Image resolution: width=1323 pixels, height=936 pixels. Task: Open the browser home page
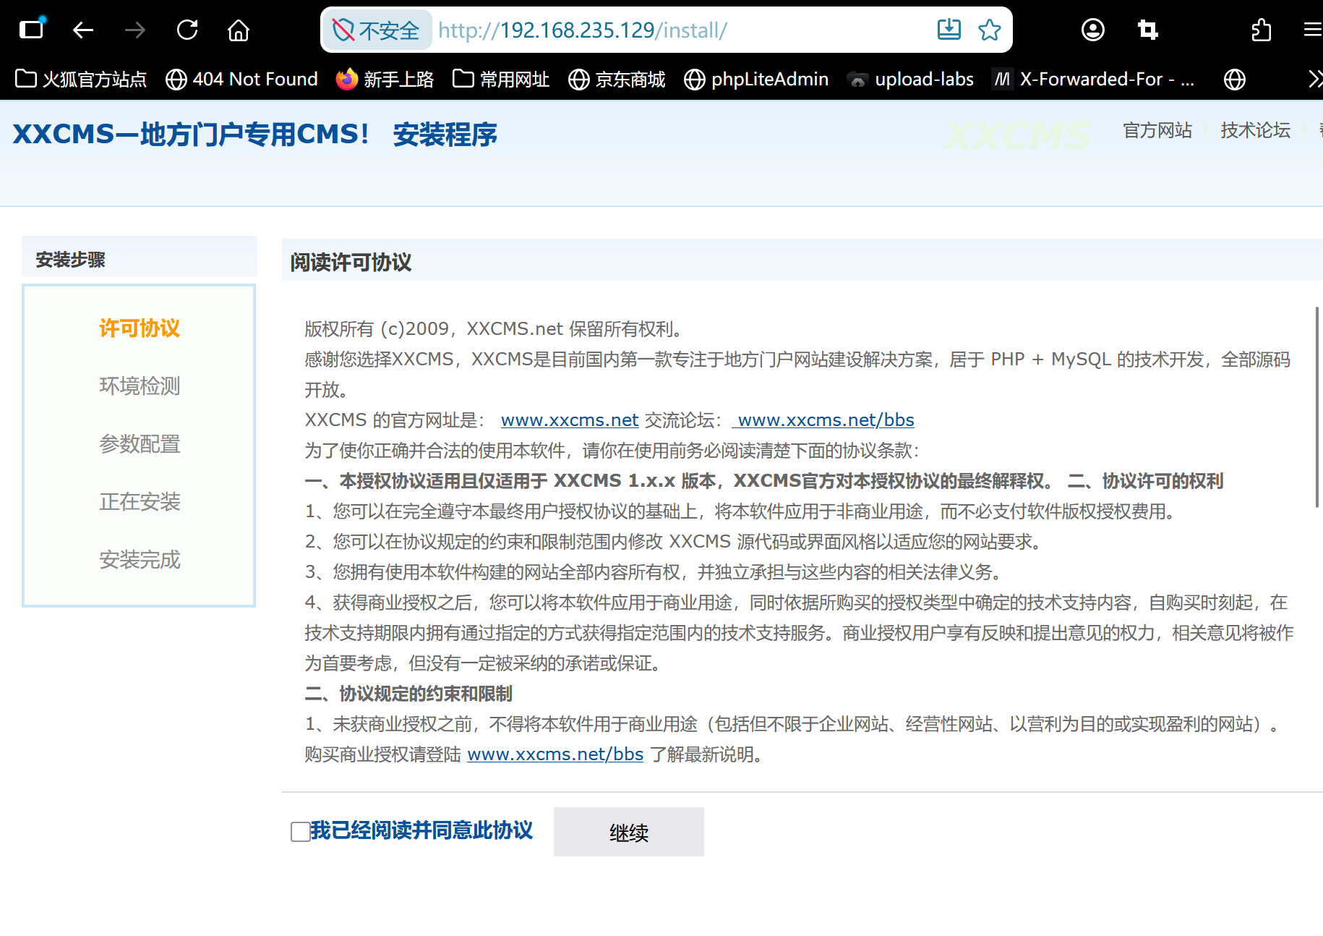click(239, 30)
